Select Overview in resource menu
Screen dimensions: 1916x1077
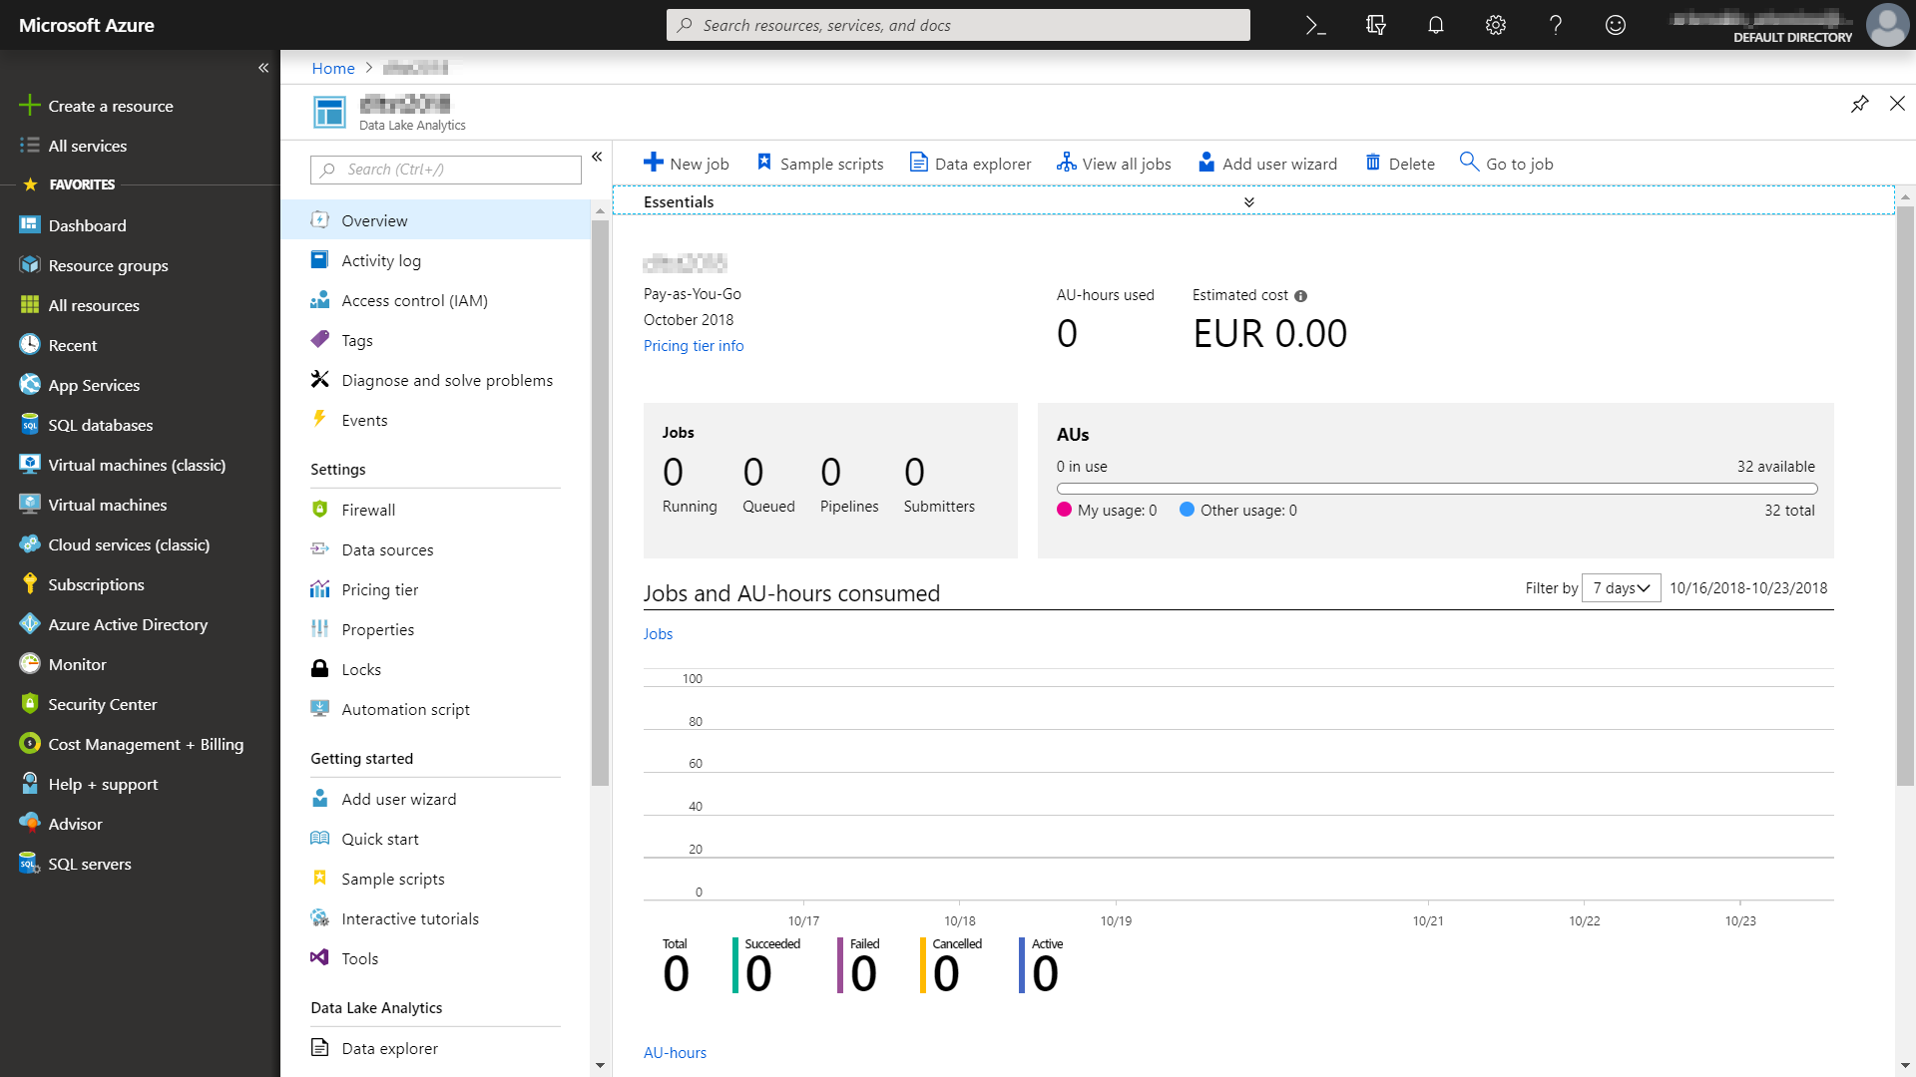point(435,220)
